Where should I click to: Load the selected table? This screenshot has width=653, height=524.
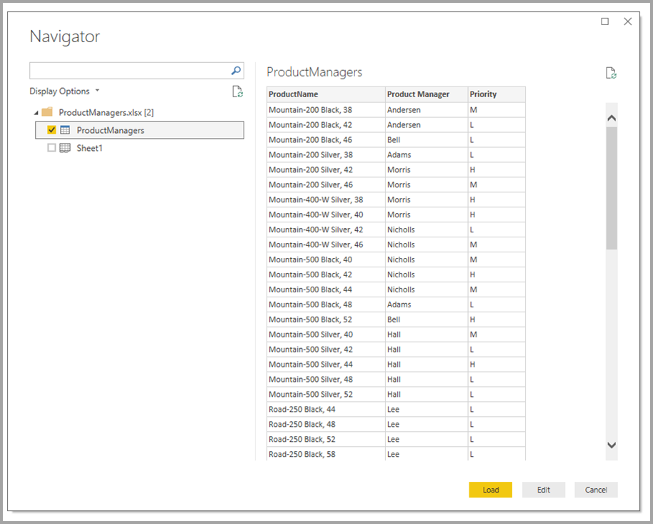(491, 490)
